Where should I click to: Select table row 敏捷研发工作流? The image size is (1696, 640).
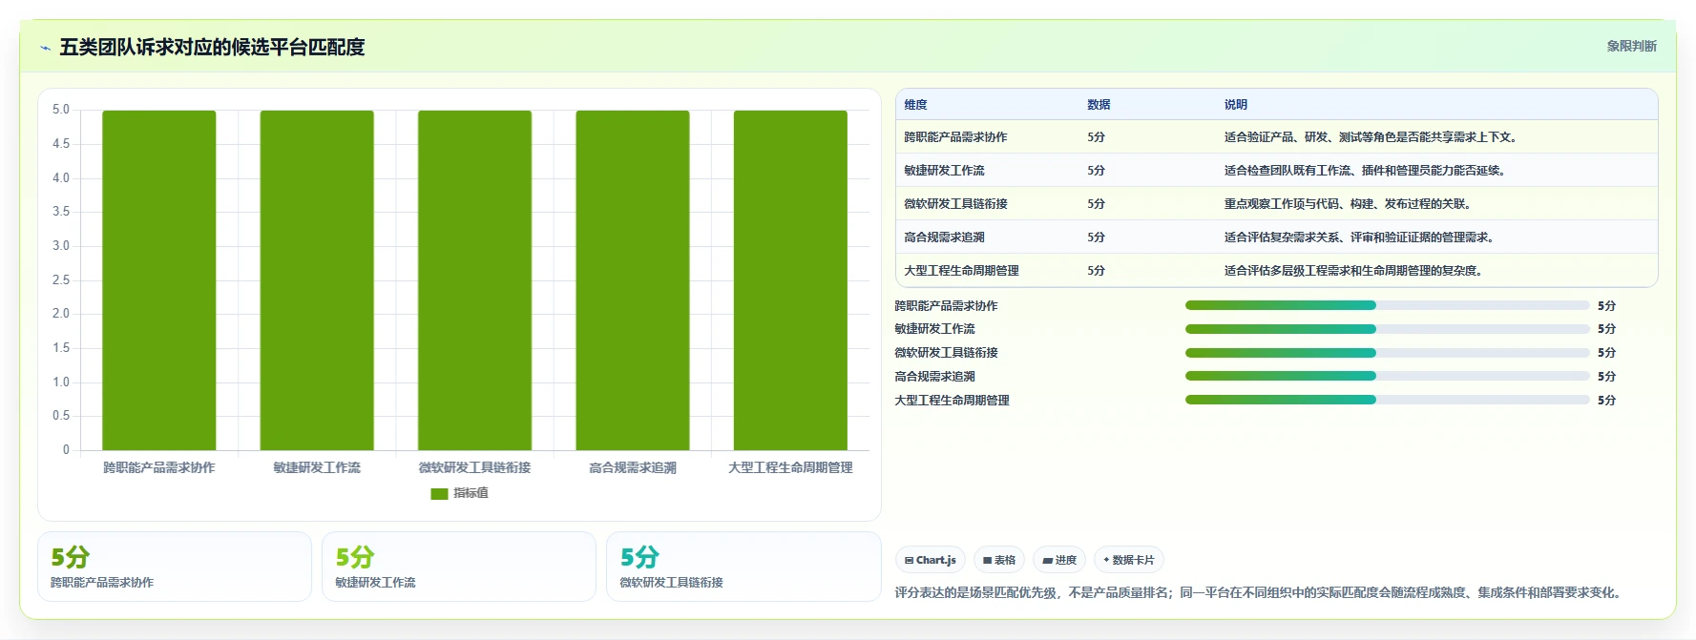[x=1277, y=171]
